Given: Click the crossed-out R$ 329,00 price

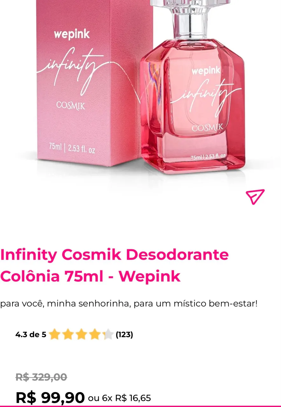Looking at the screenshot, I should 41,377.
